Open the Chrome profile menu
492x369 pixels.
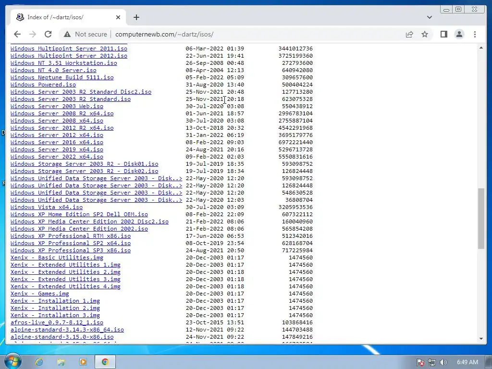pyautogui.click(x=459, y=34)
